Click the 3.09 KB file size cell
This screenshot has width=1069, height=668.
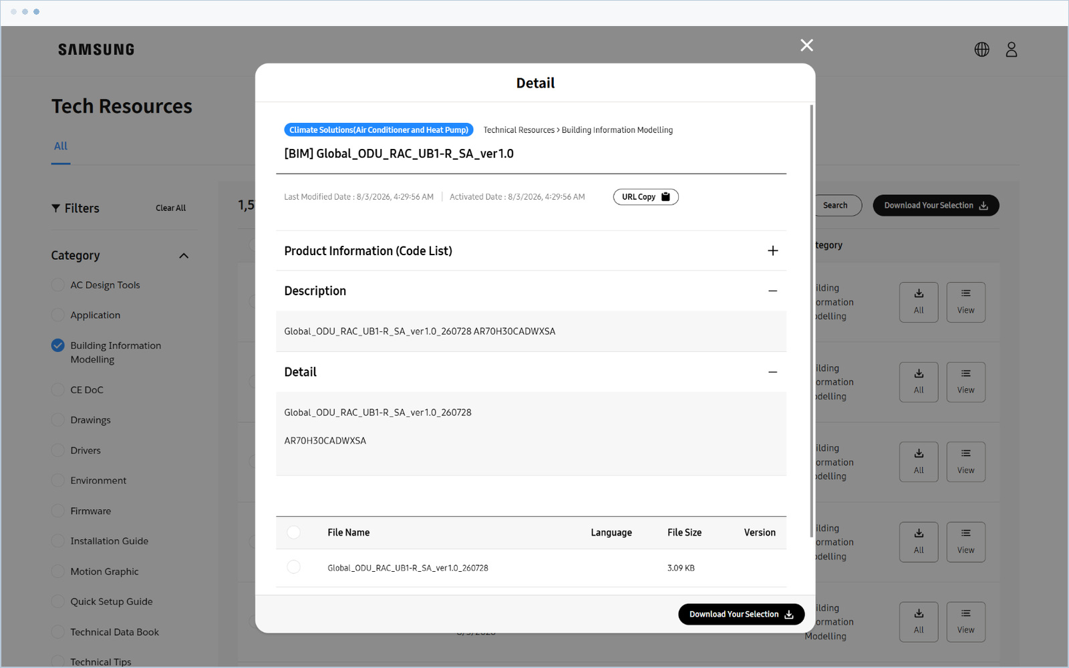point(681,568)
